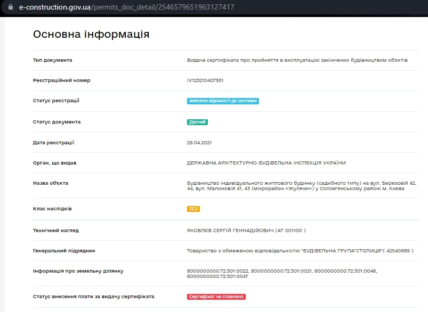
Task: Click the e-construction.gov.ua URL in address bar
Action: point(127,7)
